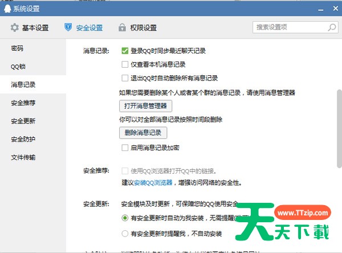Click the 消息记录: section label

(96, 51)
